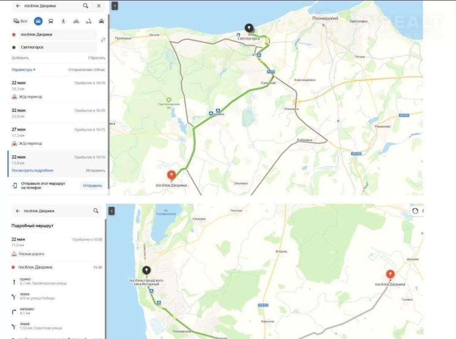Click 'Сбросить' to reset the route
456x339 pixels.
coord(96,58)
